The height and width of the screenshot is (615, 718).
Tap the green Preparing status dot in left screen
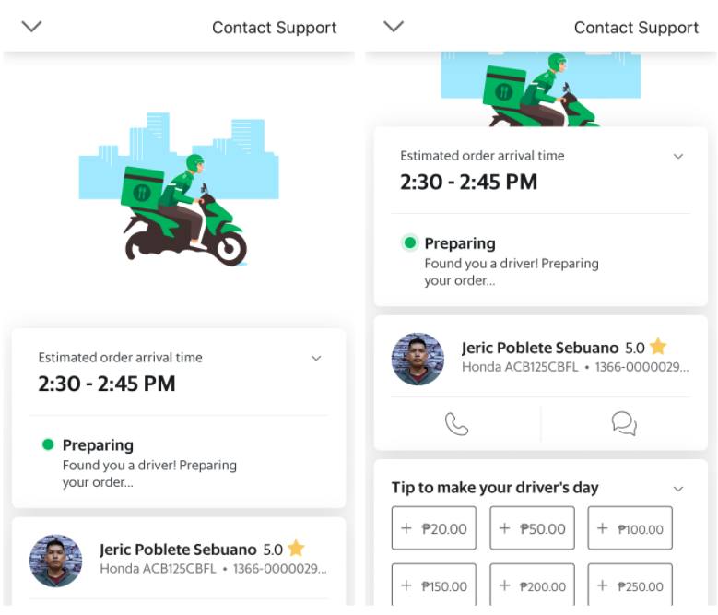(x=48, y=444)
